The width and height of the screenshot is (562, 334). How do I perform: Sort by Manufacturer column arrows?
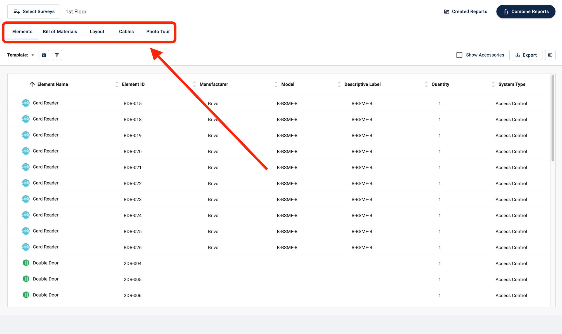tap(194, 84)
